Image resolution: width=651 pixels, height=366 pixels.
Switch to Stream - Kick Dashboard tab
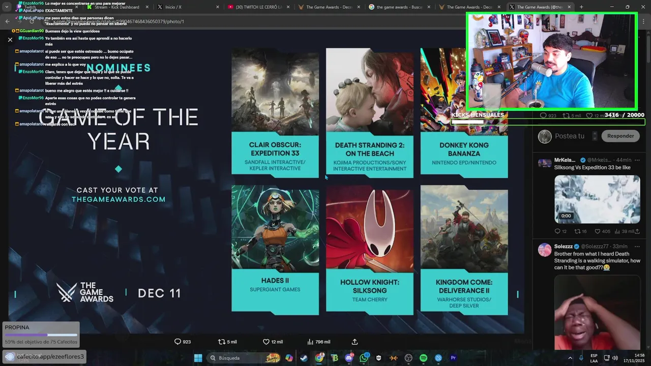pos(117,7)
